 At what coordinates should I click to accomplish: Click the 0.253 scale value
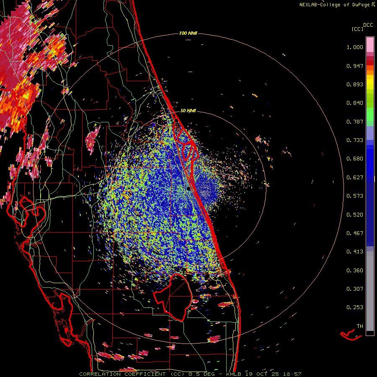pos(355,307)
